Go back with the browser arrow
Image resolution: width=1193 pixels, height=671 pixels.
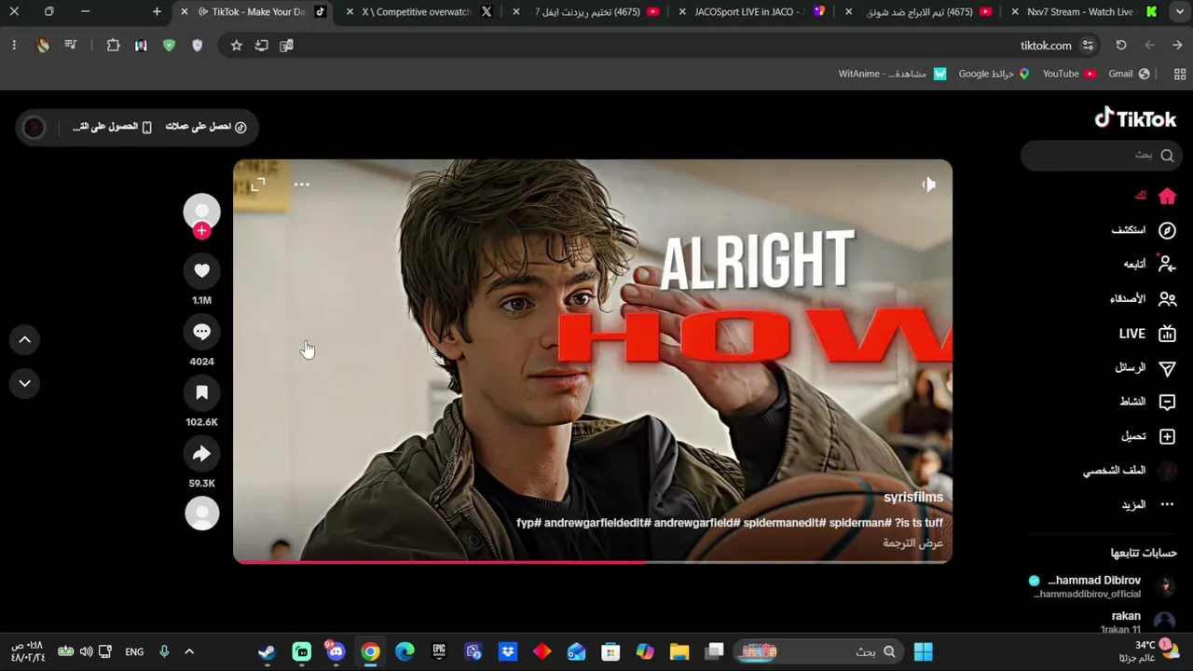pos(1178,46)
